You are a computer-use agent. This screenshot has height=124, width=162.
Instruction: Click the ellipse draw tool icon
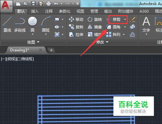(x=57, y=27)
